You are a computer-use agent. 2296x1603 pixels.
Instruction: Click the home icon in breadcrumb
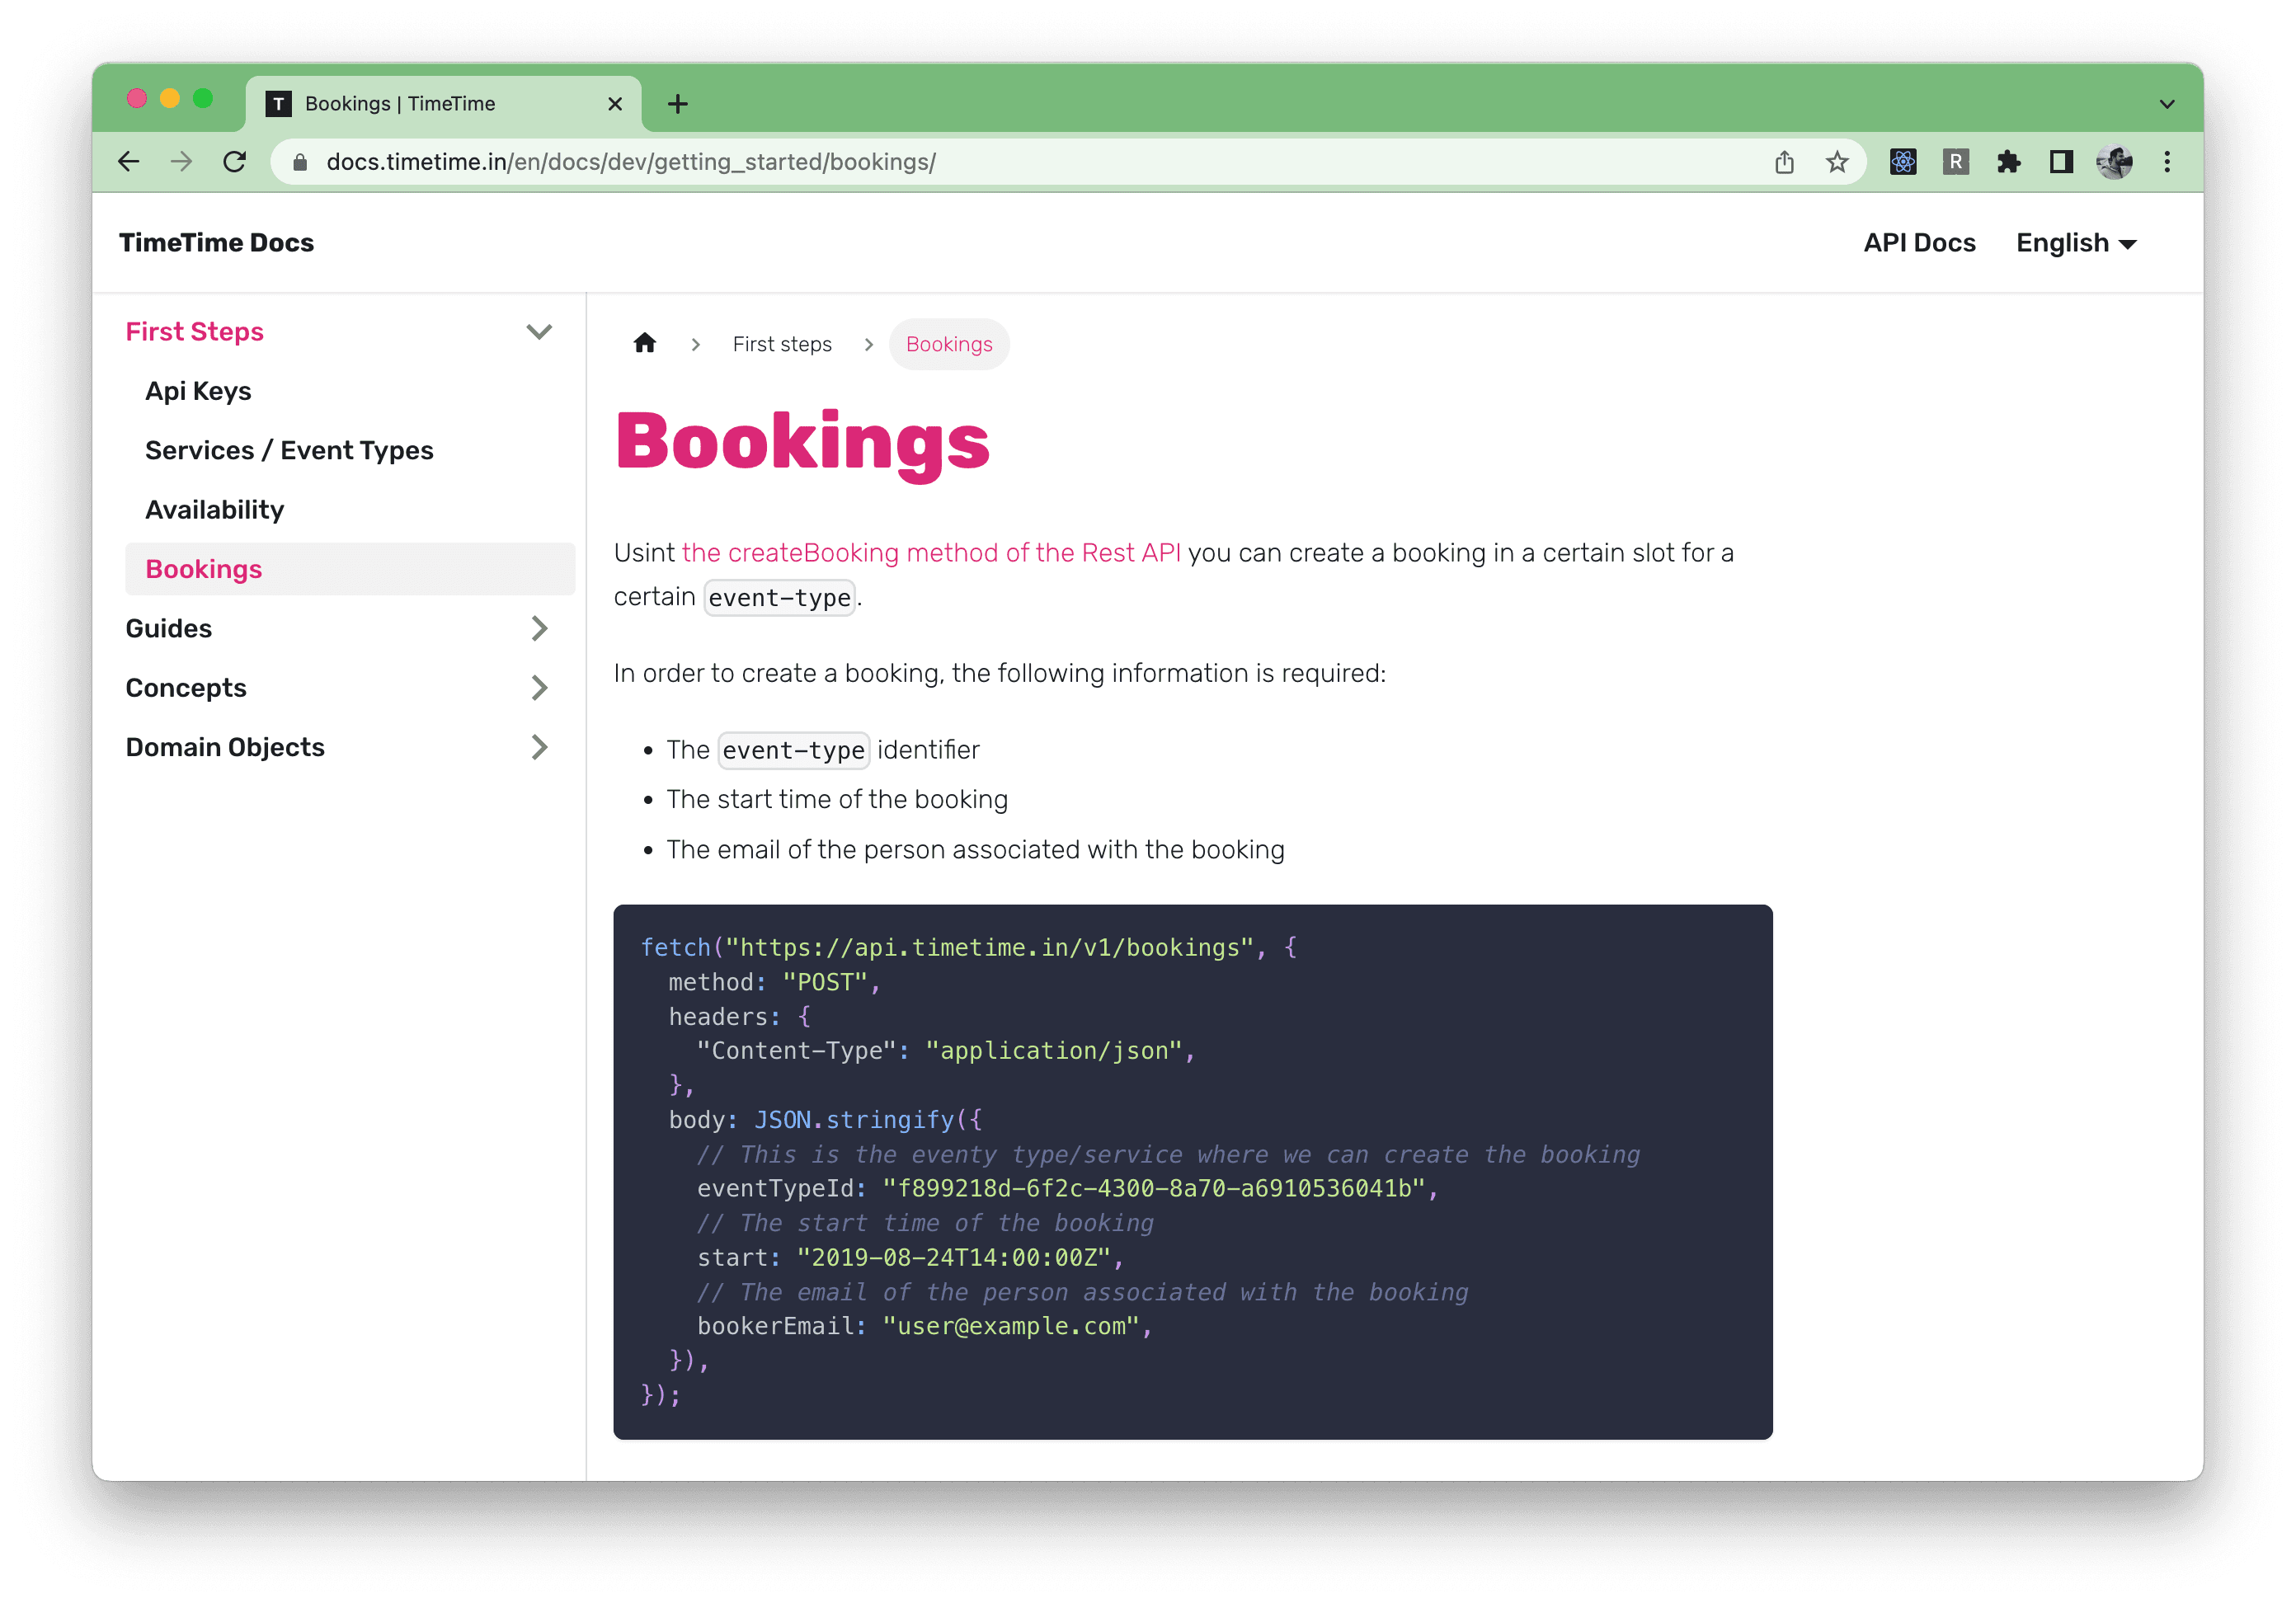[644, 344]
